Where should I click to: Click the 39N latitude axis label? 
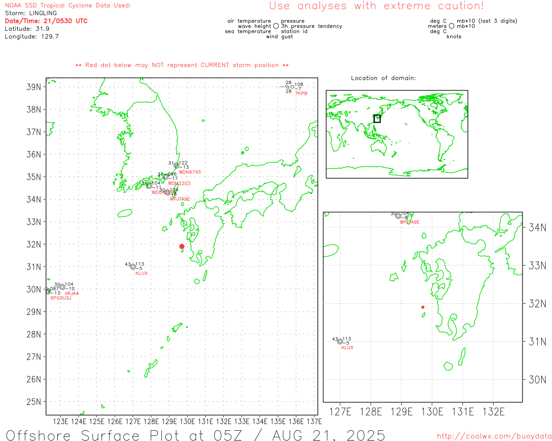34,87
